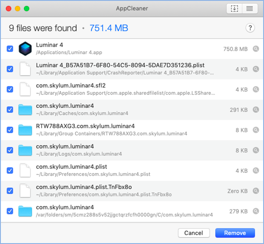Uncheck RTW788AXG3.com.skylum.luminar4 checkbox
Screen dimensions: 264x244
click(10, 130)
